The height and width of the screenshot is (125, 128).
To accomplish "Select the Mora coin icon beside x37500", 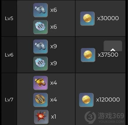I will click(88, 55).
